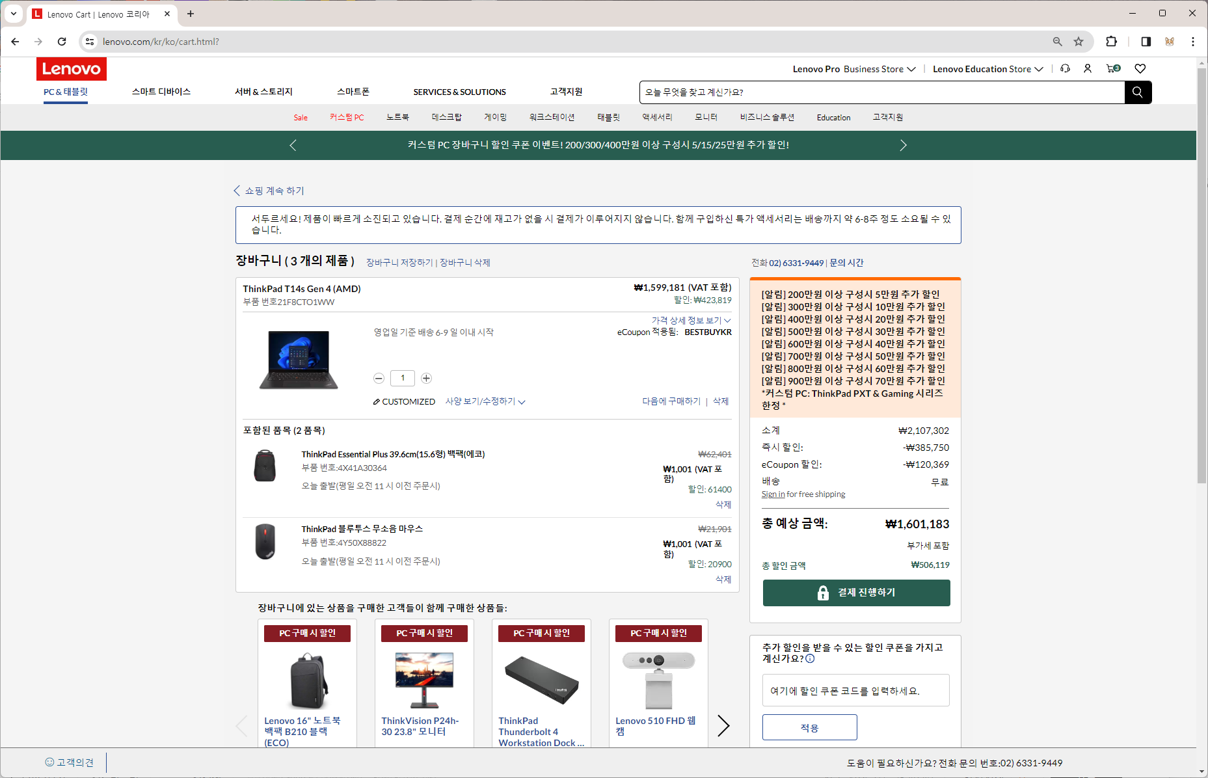The height and width of the screenshot is (778, 1208).
Task: Open 고객의견 feedback button
Action: pyautogui.click(x=69, y=762)
